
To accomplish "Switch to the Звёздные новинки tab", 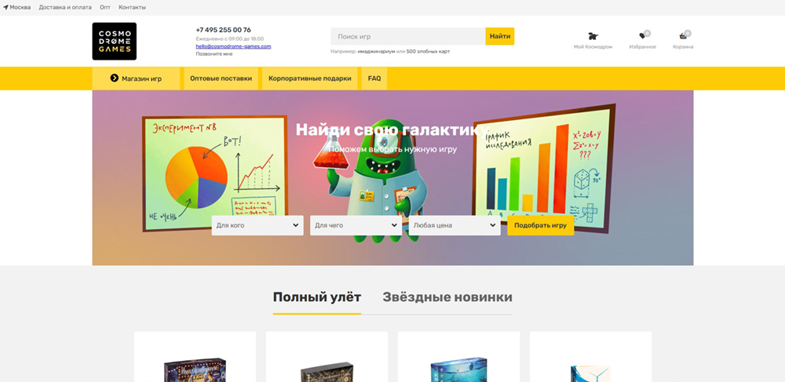I will [447, 297].
